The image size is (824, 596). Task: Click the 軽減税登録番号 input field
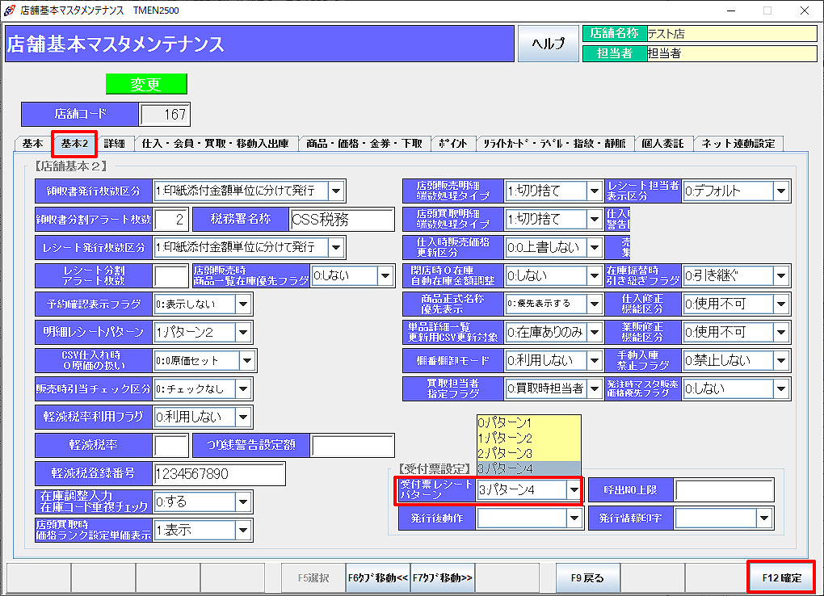[218, 474]
